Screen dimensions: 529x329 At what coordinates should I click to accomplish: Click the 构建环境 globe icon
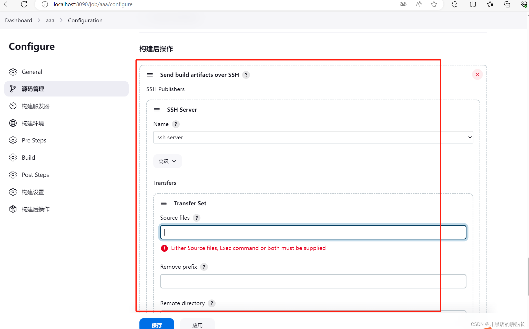13,123
